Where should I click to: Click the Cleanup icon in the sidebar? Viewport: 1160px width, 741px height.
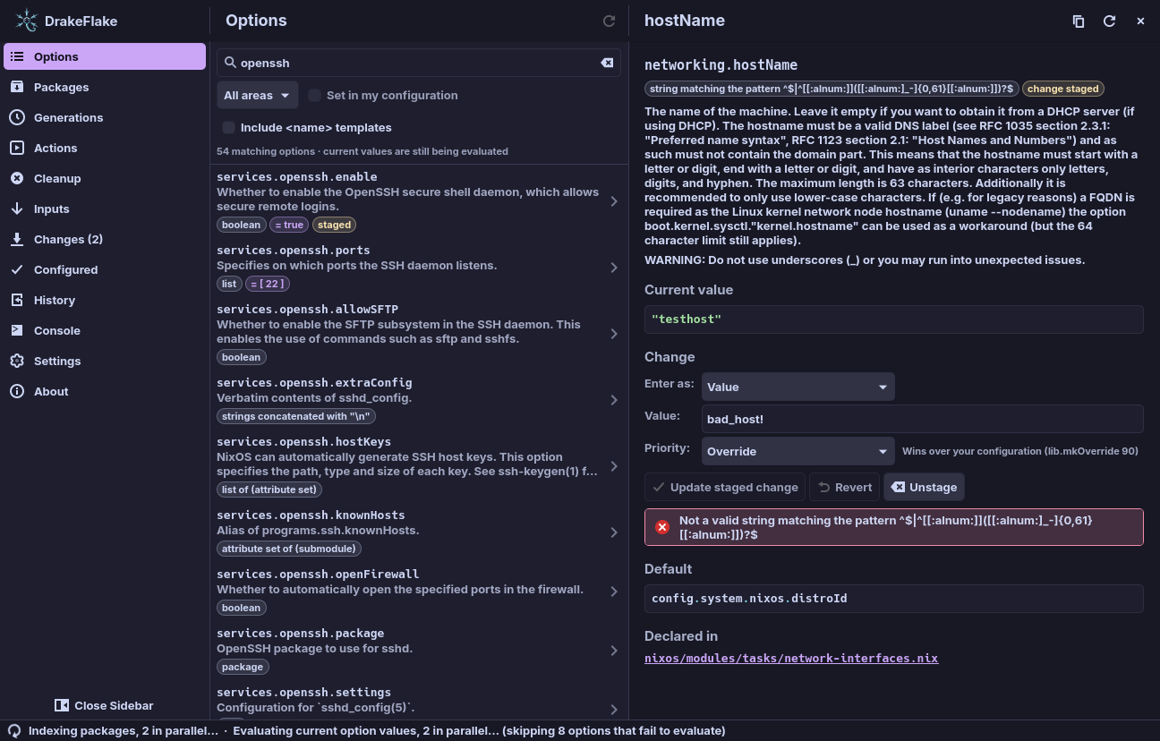[x=17, y=178]
